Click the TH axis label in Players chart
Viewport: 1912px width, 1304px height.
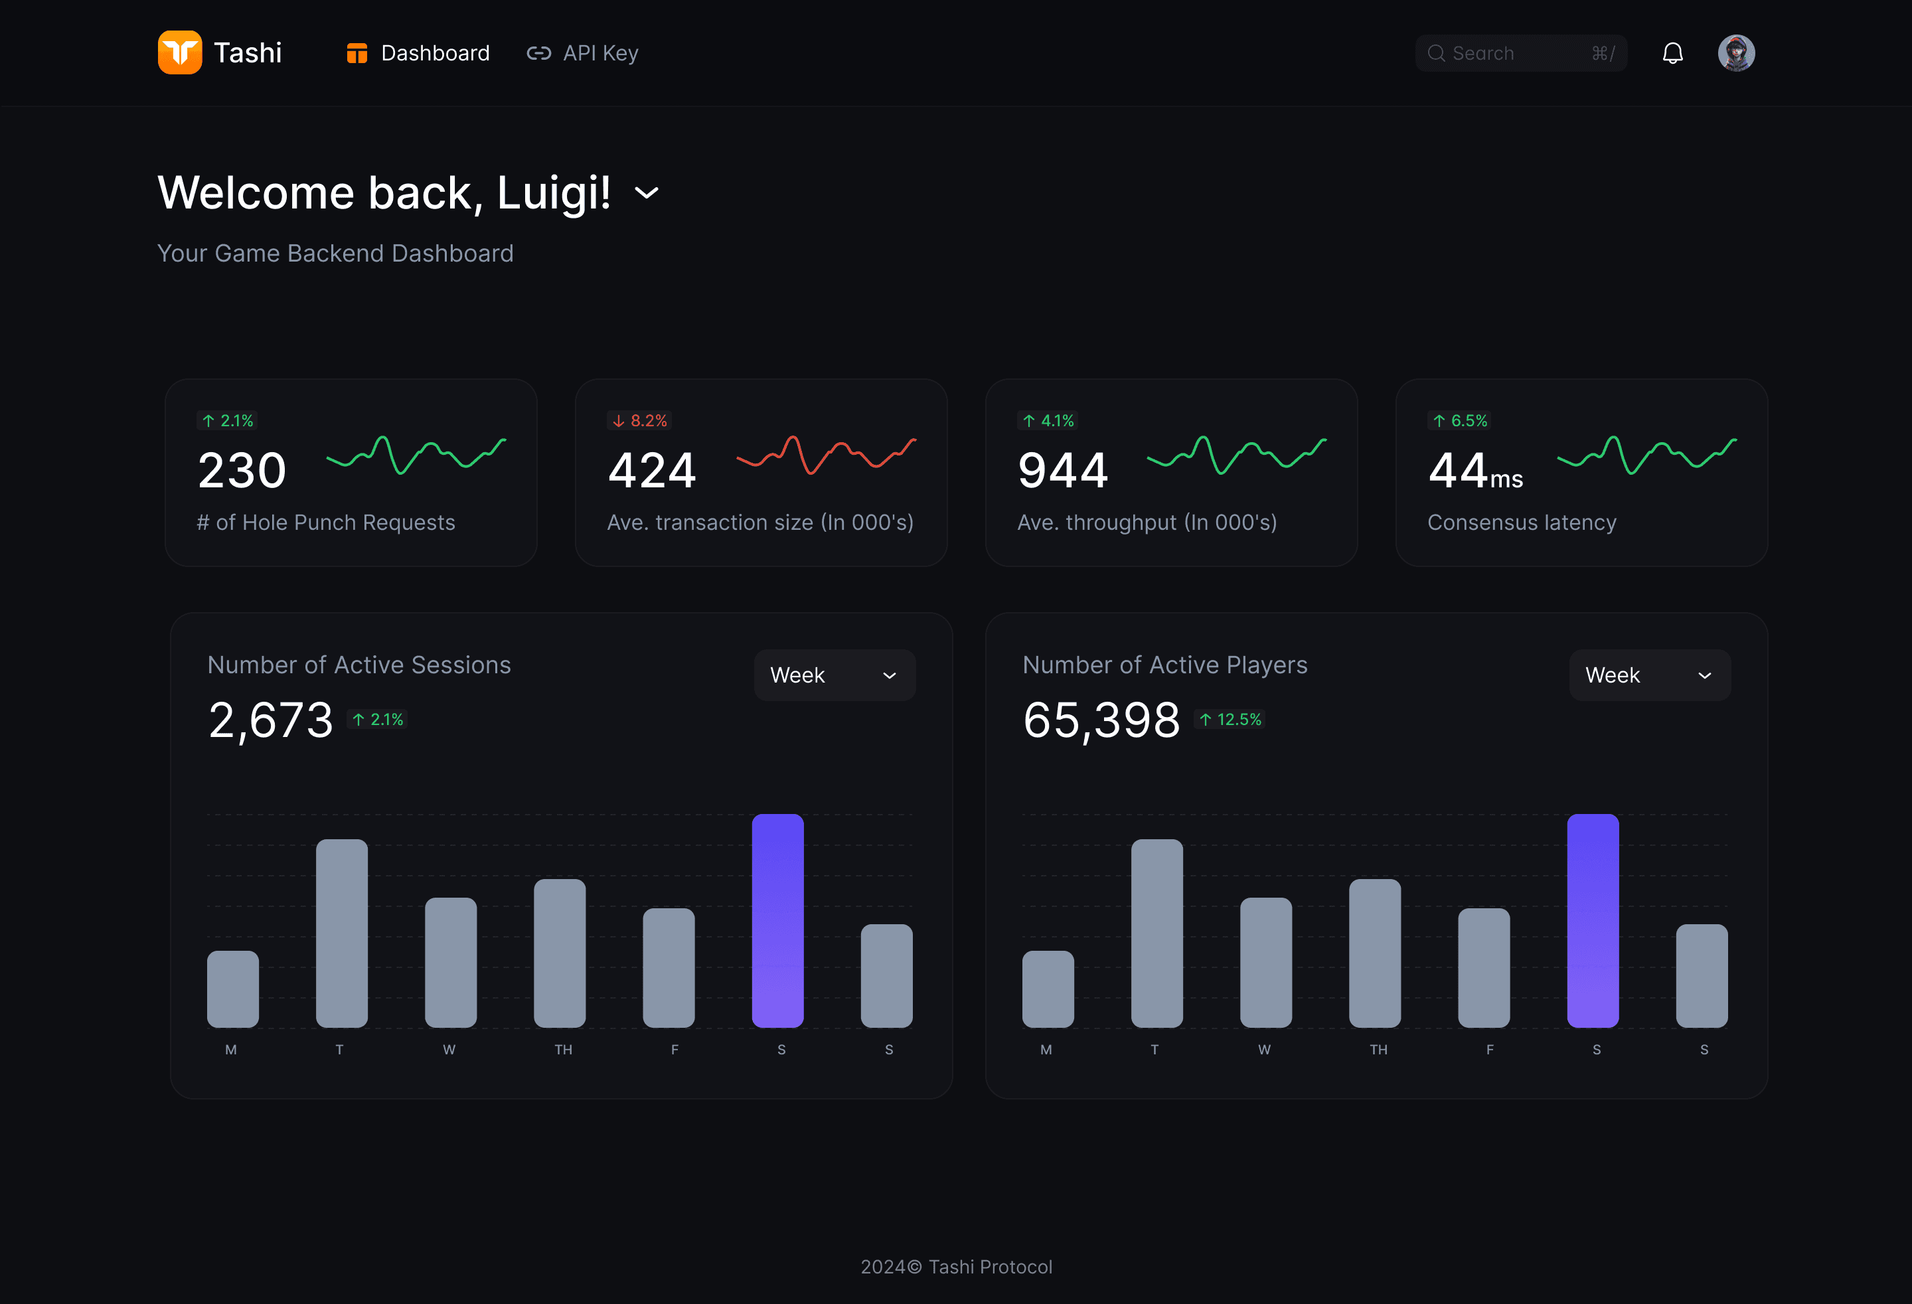point(1378,1050)
